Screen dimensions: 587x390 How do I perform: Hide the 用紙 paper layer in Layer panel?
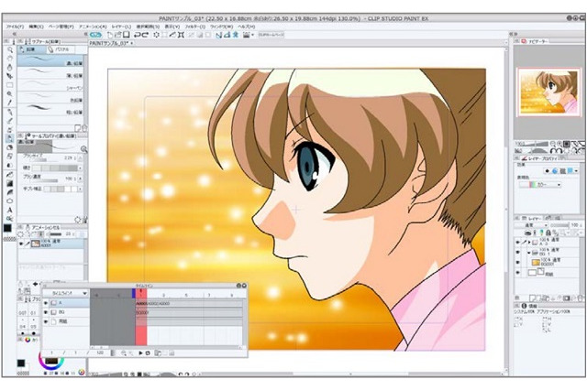[517, 273]
